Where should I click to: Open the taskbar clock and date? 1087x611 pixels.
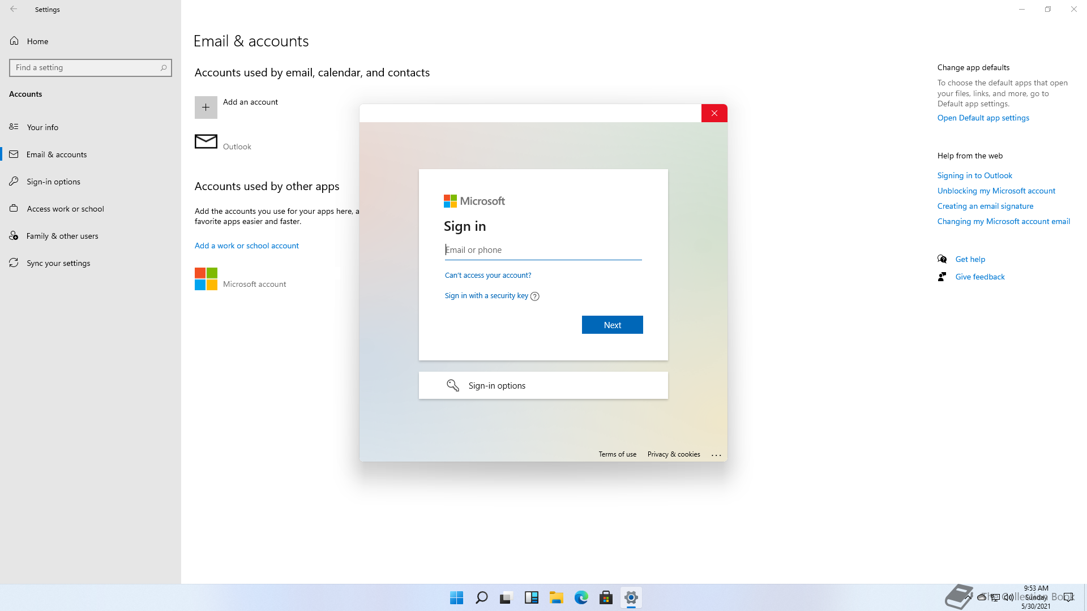pos(1036,597)
